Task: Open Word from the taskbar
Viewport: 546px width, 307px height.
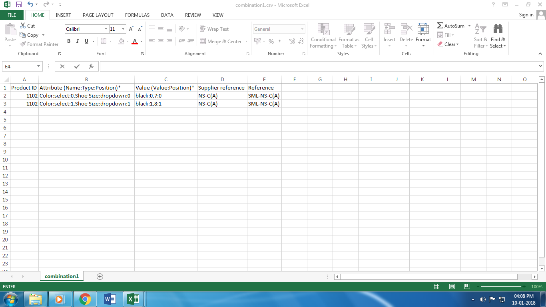Action: pos(109,299)
